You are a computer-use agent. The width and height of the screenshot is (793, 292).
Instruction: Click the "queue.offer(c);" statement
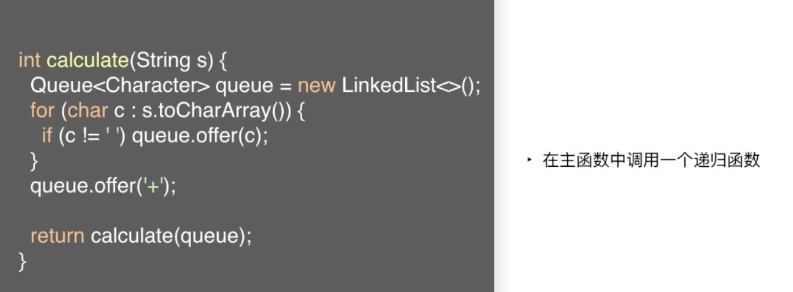200,136
